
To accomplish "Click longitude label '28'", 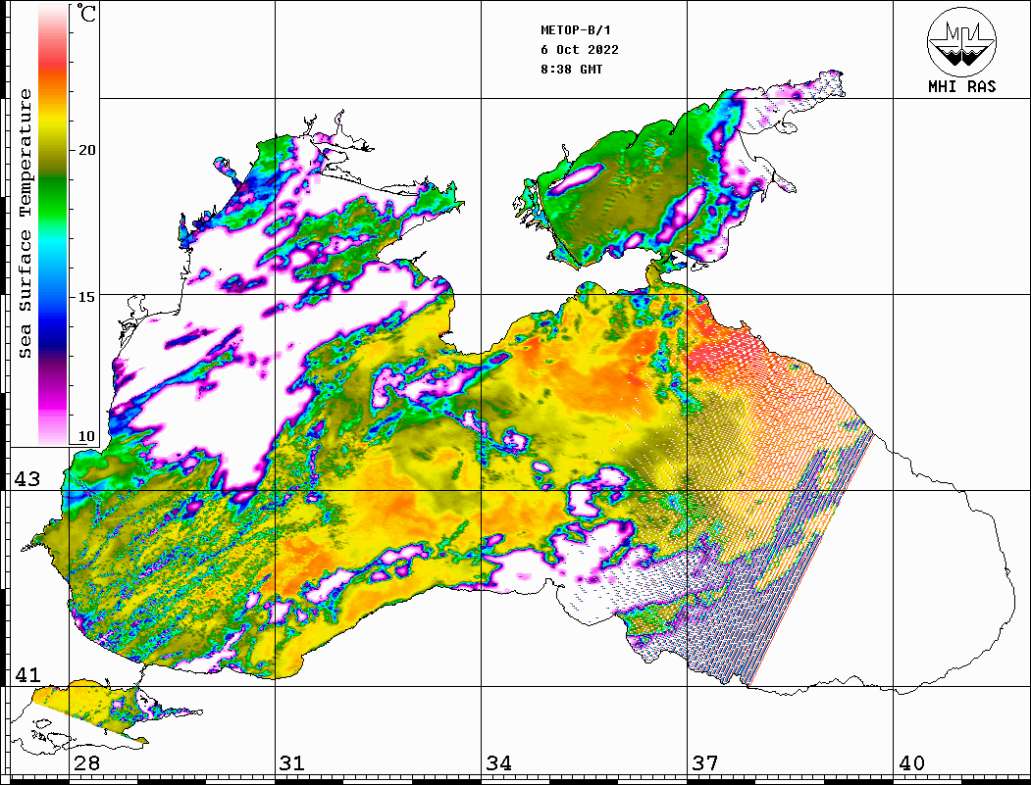I will pos(86,762).
